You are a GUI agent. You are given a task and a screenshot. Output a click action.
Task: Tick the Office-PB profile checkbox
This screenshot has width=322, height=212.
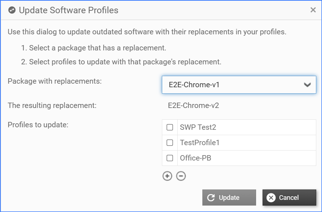170,158
